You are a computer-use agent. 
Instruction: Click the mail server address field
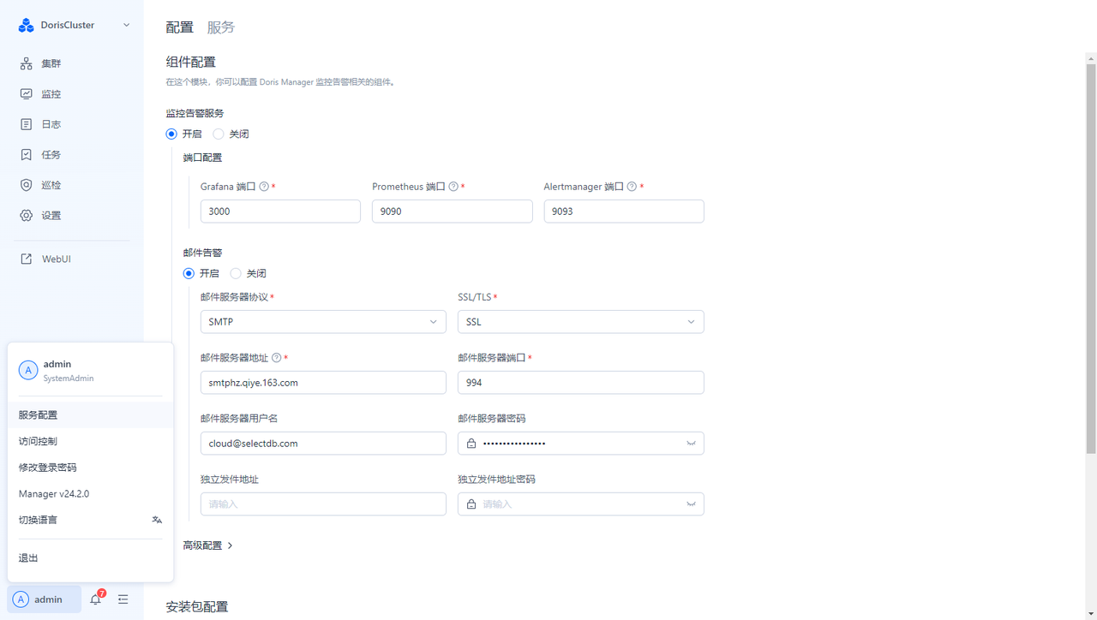click(x=323, y=383)
